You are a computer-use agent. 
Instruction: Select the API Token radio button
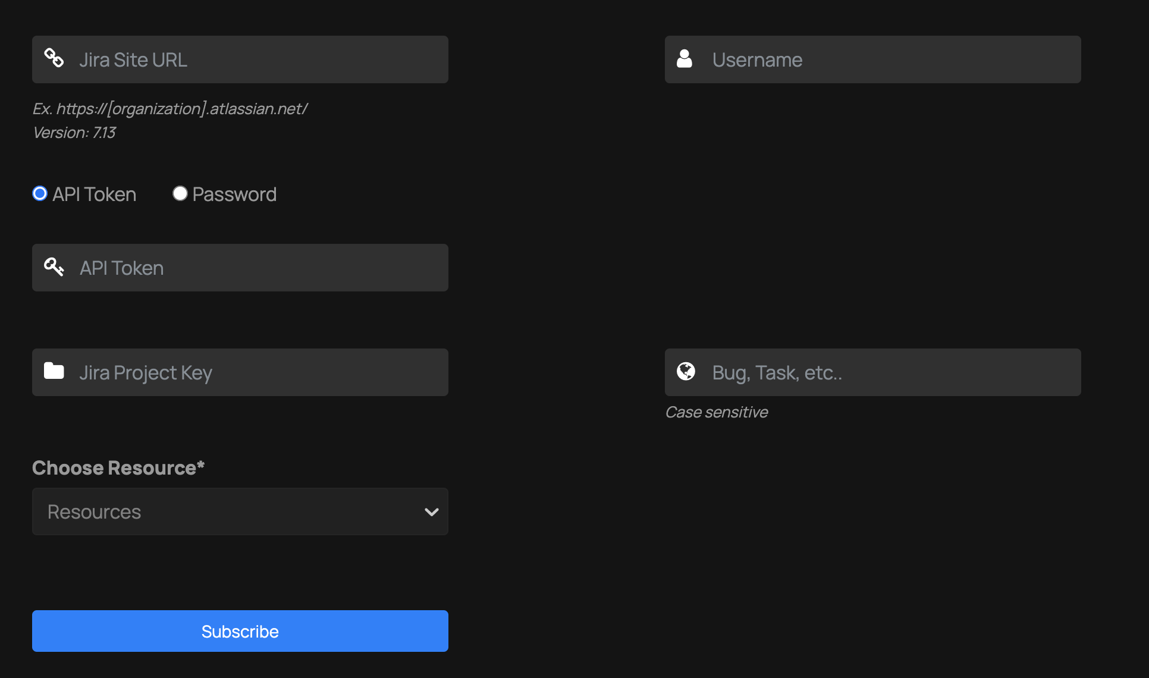pos(40,193)
